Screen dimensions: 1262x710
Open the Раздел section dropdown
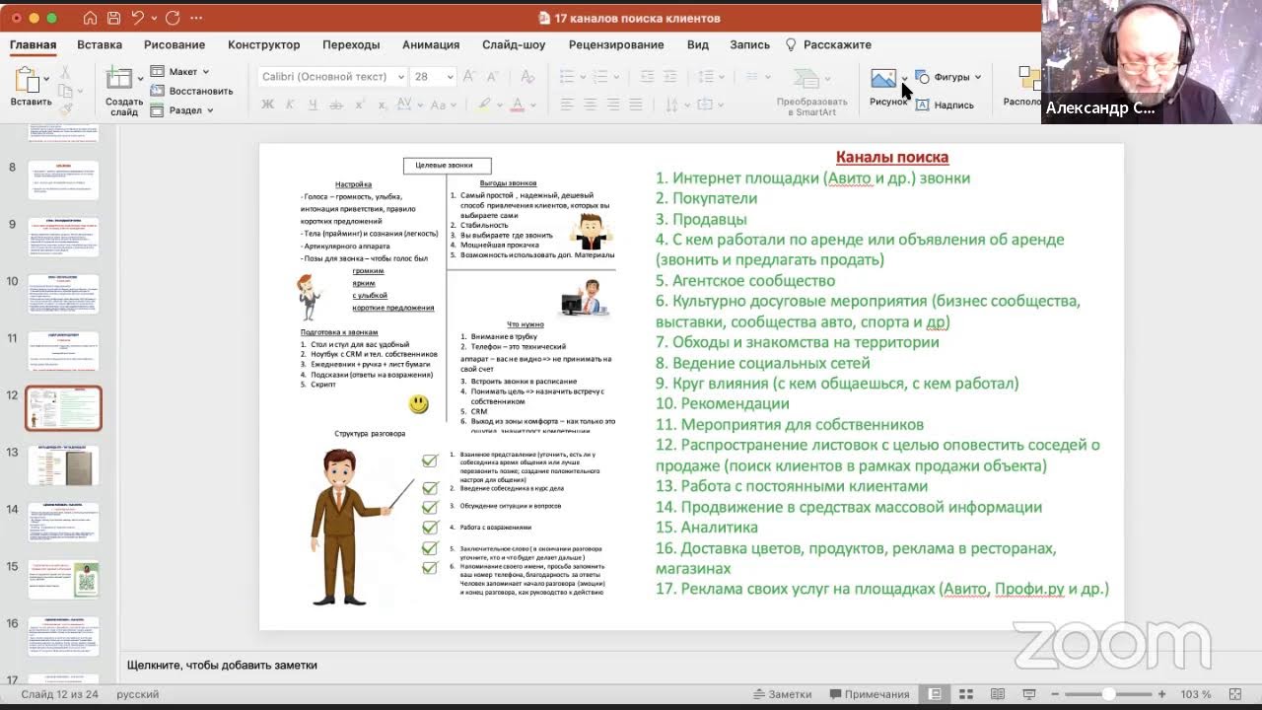(x=182, y=110)
